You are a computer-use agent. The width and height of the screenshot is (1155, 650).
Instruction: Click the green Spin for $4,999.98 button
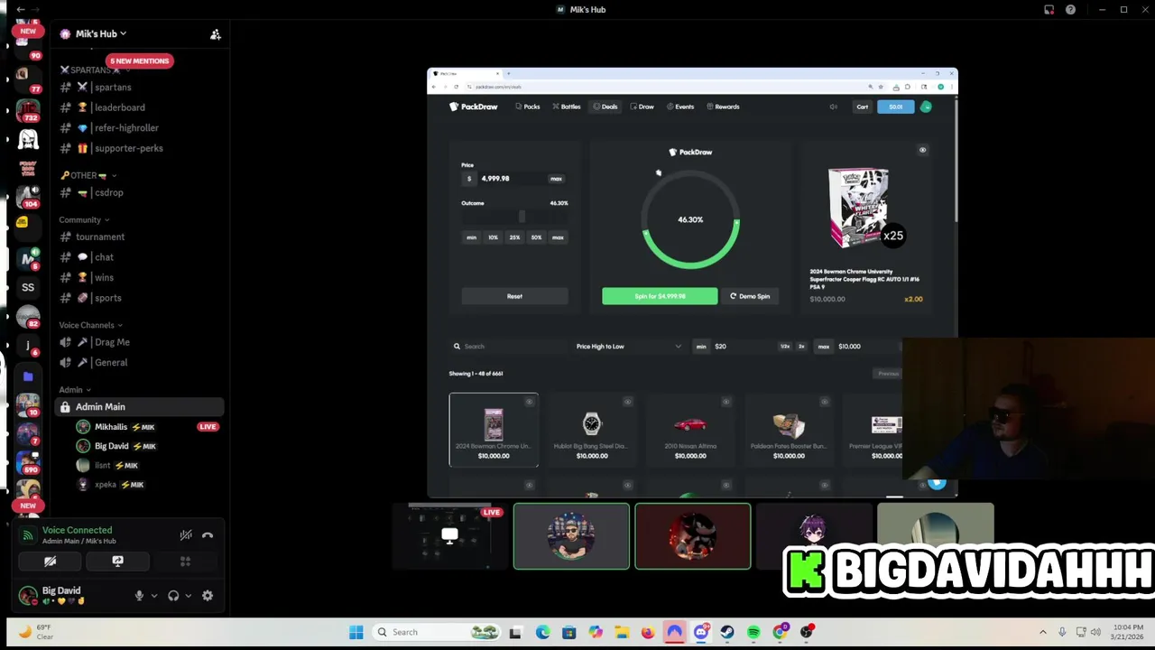(660, 296)
